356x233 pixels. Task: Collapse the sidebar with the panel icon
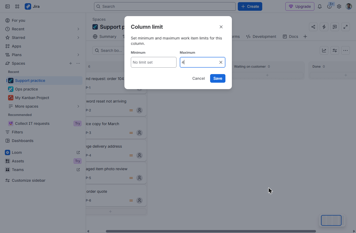(8, 6)
